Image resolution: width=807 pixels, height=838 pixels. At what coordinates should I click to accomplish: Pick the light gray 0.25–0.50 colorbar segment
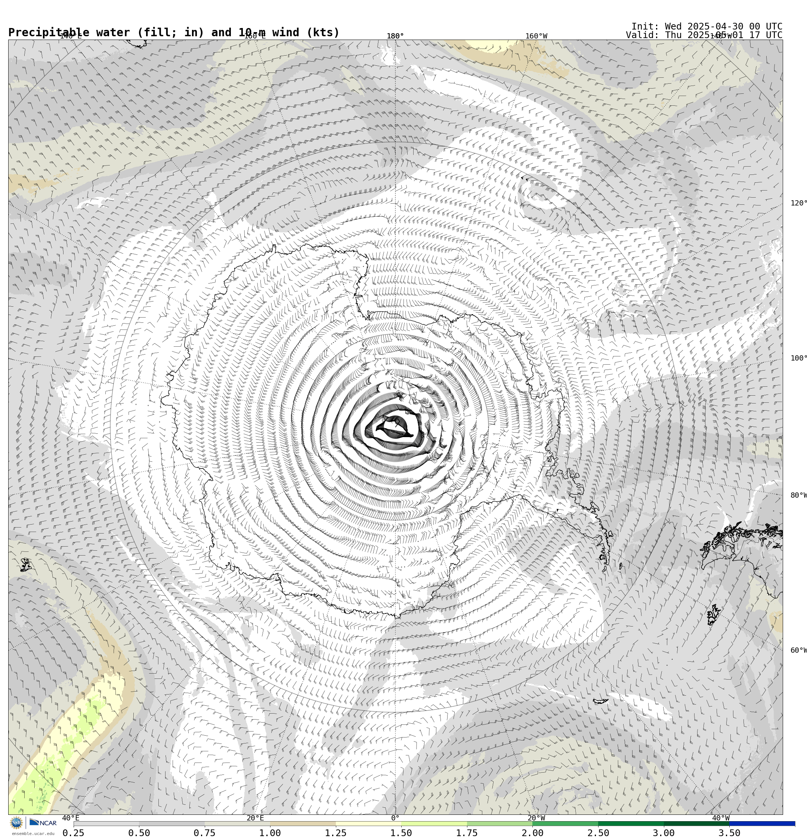tap(106, 823)
